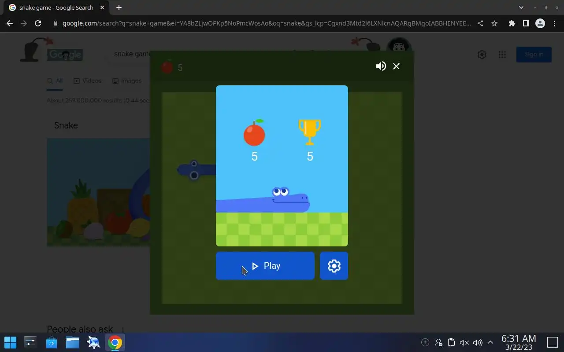Open the Chrome profile avatar
Image resolution: width=564 pixels, height=352 pixels.
point(540,23)
